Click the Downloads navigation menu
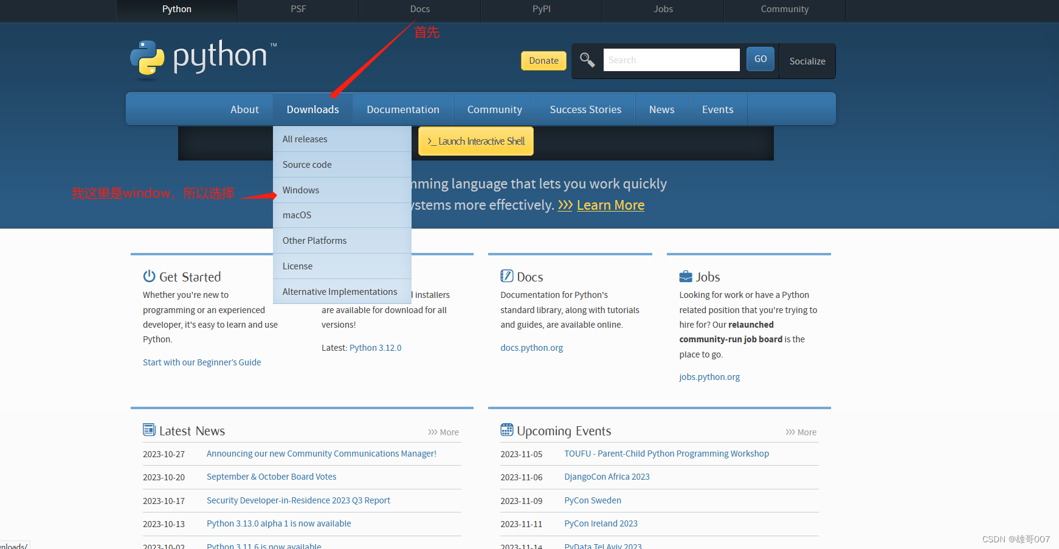The width and height of the screenshot is (1059, 549). tap(312, 109)
